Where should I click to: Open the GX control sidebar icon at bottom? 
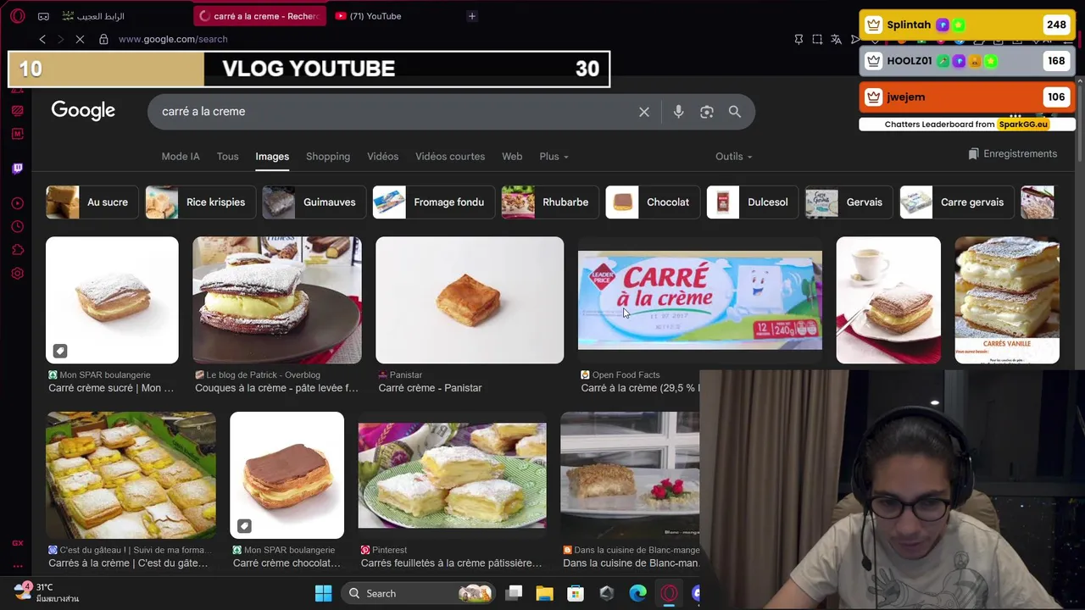click(17, 543)
